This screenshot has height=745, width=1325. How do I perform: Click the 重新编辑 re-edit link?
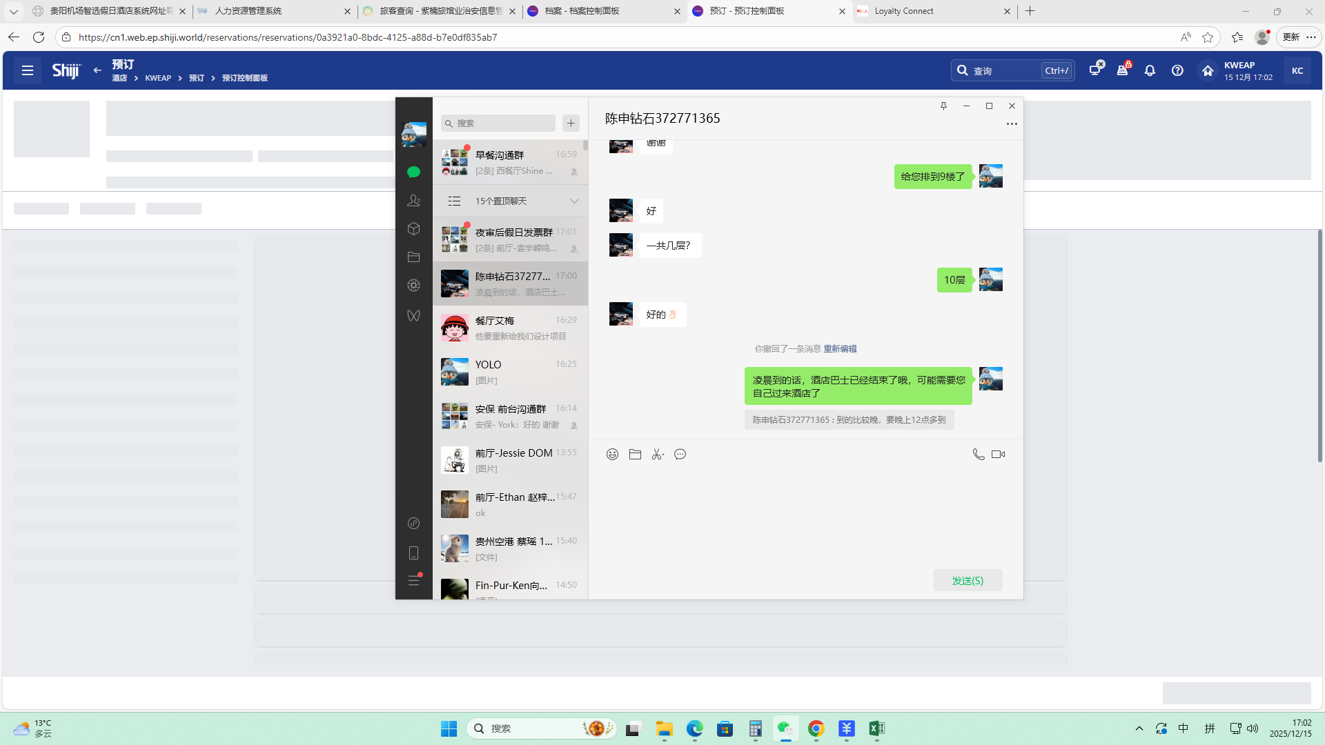pos(840,349)
